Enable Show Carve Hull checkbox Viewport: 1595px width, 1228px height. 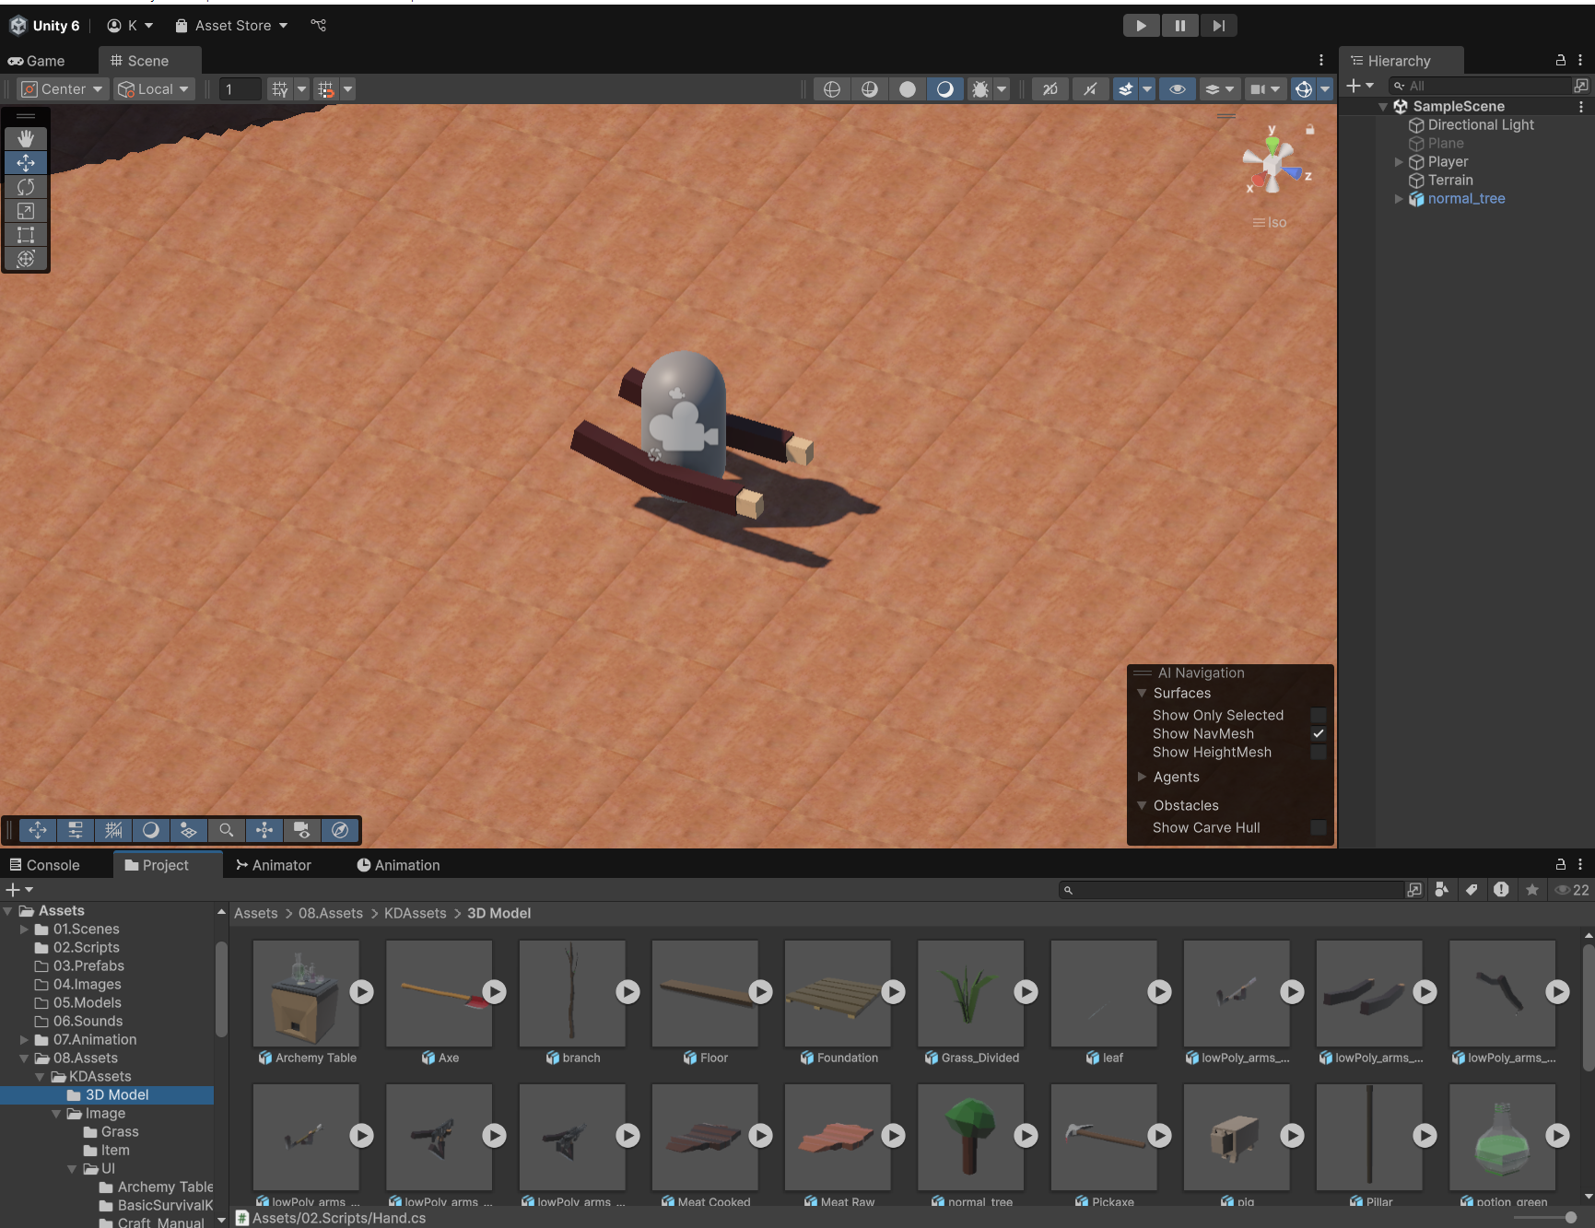click(1319, 827)
